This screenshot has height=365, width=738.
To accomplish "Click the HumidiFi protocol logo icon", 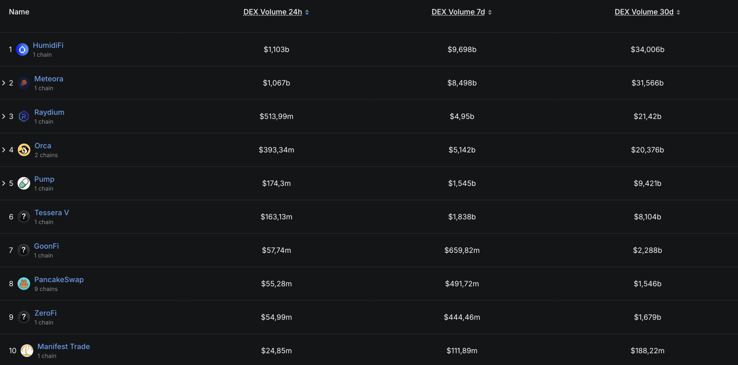I will coord(22,50).
